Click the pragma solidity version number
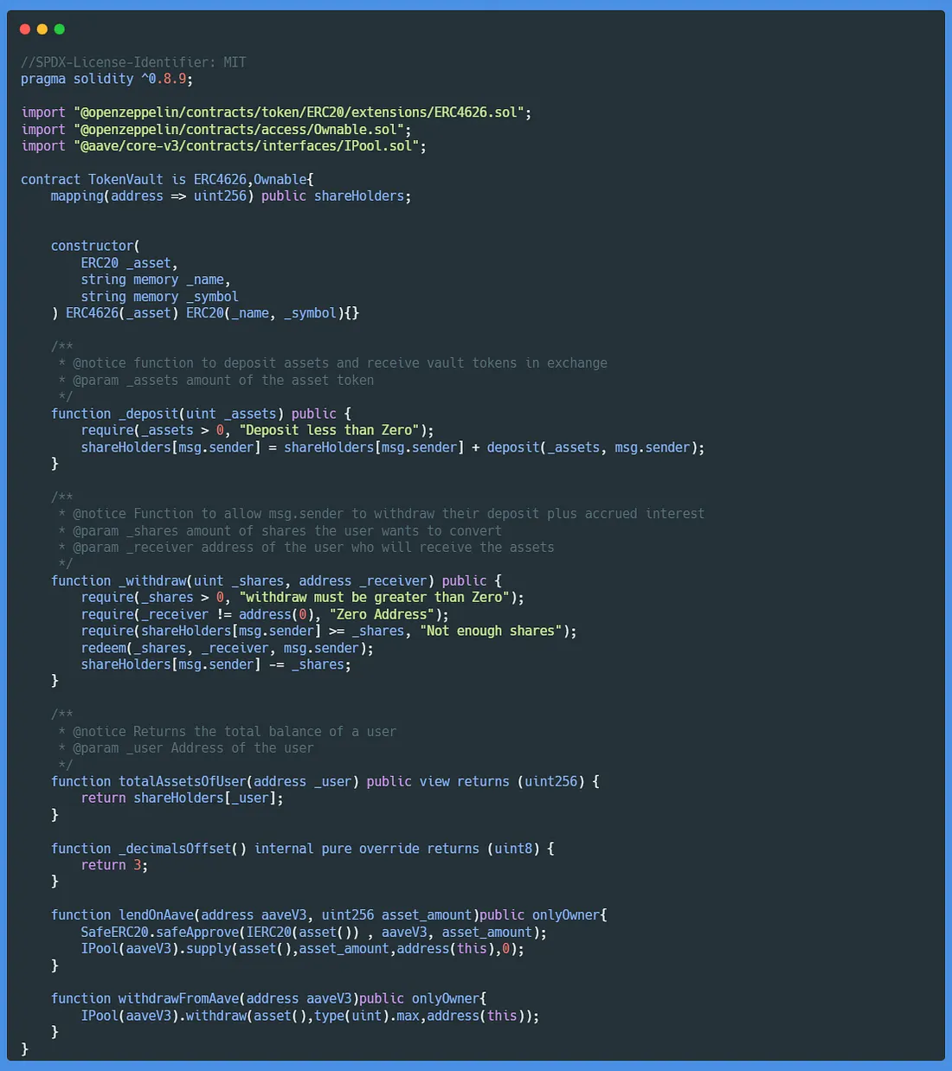This screenshot has height=1071, width=952. click(x=167, y=79)
